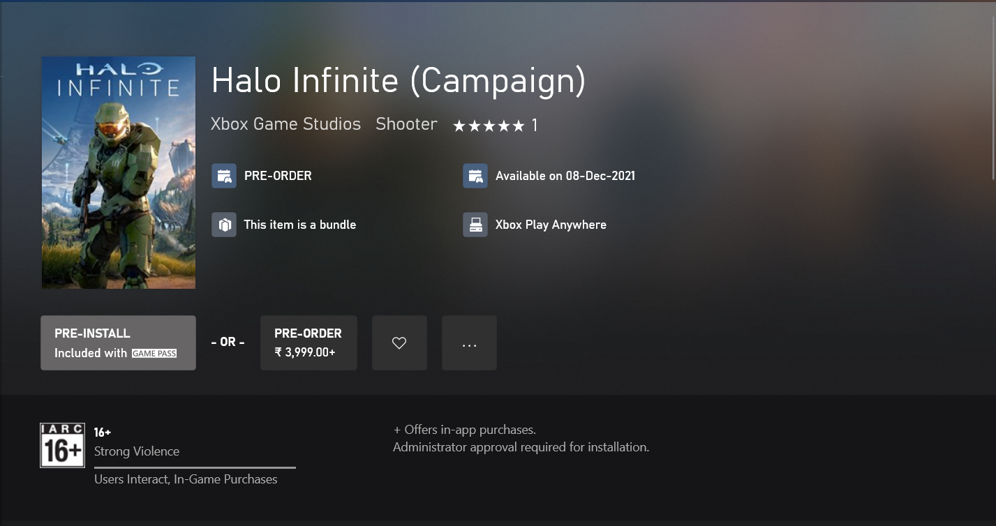Click the release date calendar icon

coord(475,176)
